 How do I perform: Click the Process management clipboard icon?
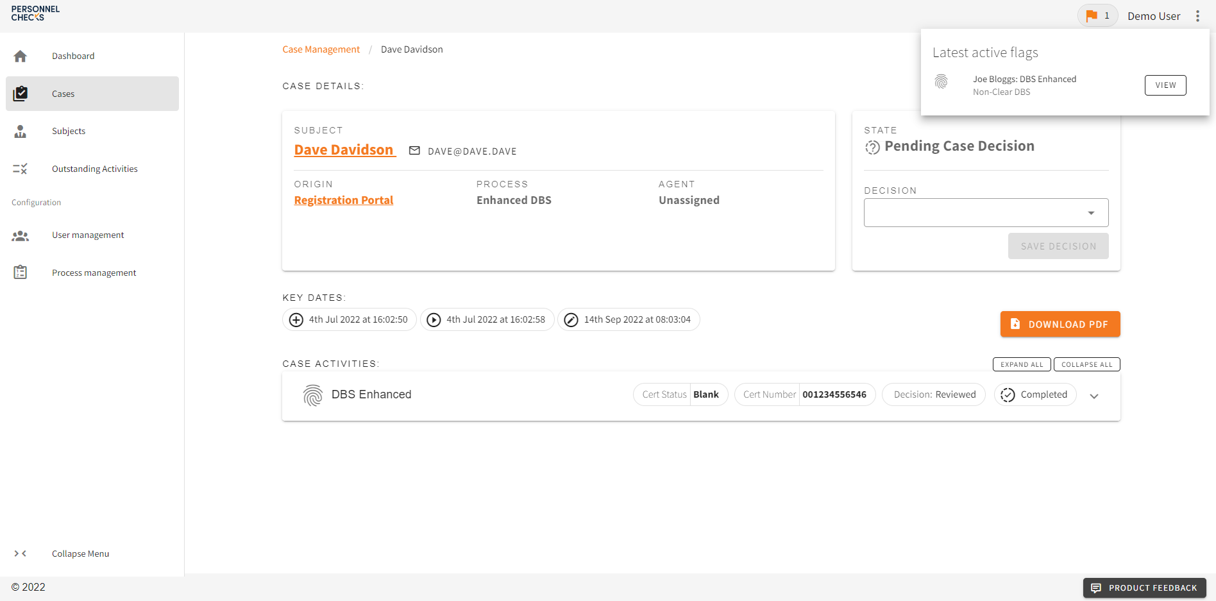tap(21, 273)
